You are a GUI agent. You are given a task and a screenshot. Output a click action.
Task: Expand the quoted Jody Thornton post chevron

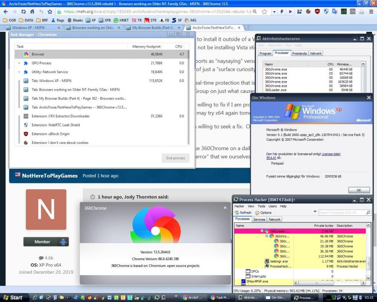(92, 197)
